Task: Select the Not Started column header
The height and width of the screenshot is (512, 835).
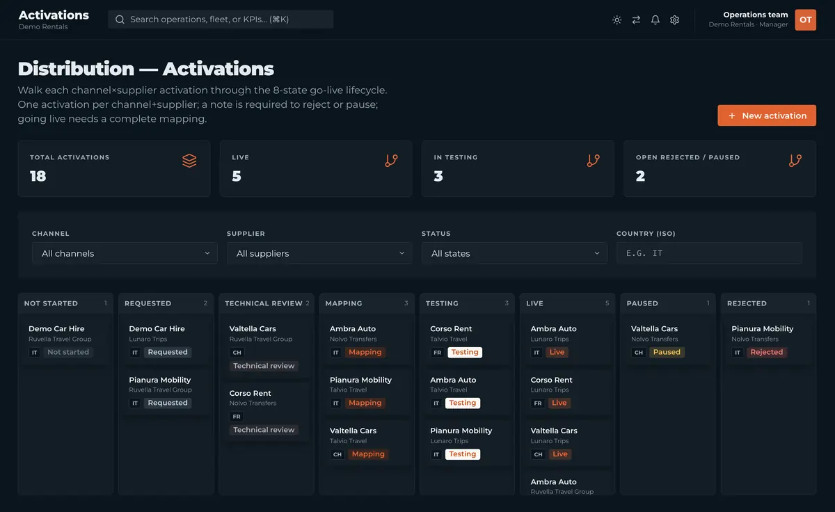Action: click(65, 303)
